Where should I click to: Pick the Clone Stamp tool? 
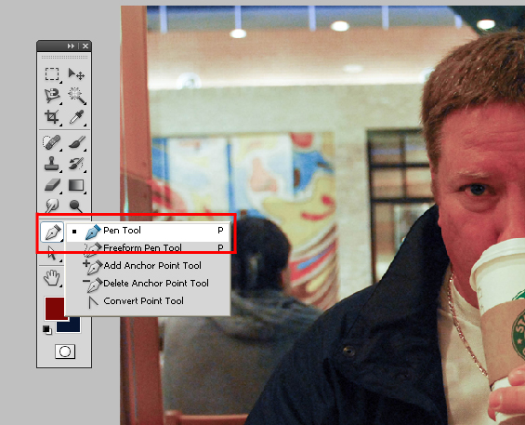pyautogui.click(x=52, y=164)
